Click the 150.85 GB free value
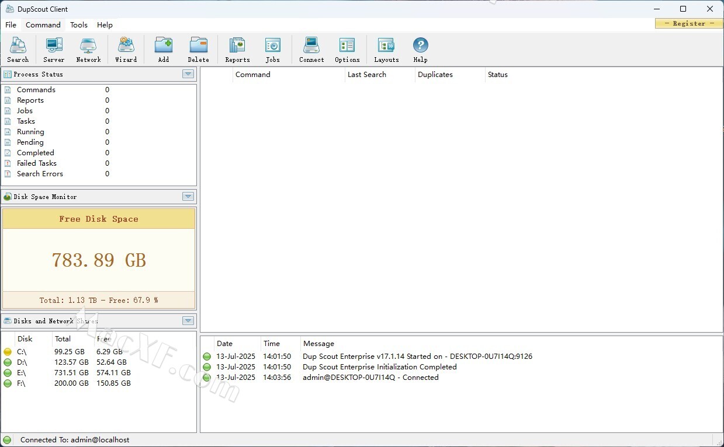The image size is (724, 447). click(113, 383)
